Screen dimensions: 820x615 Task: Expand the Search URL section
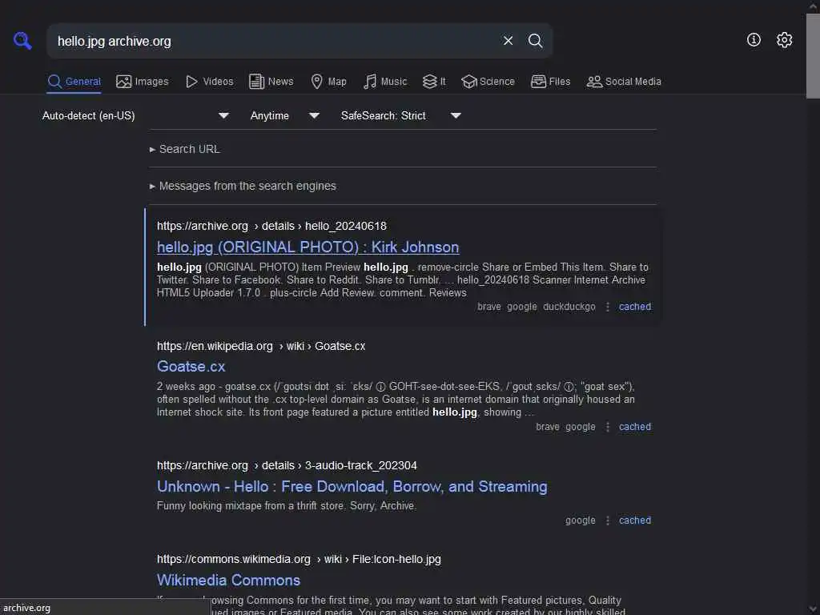tap(185, 149)
